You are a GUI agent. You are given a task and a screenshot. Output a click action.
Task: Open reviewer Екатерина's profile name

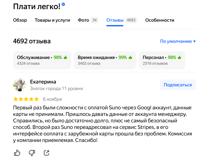coord(43,82)
